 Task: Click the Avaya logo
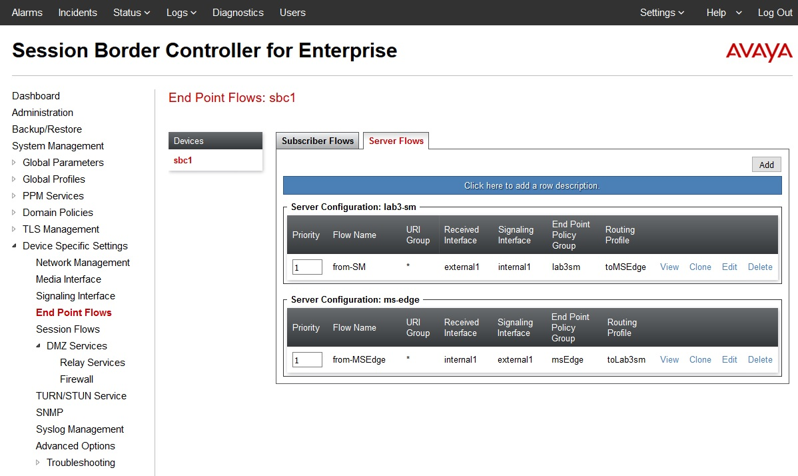(759, 51)
